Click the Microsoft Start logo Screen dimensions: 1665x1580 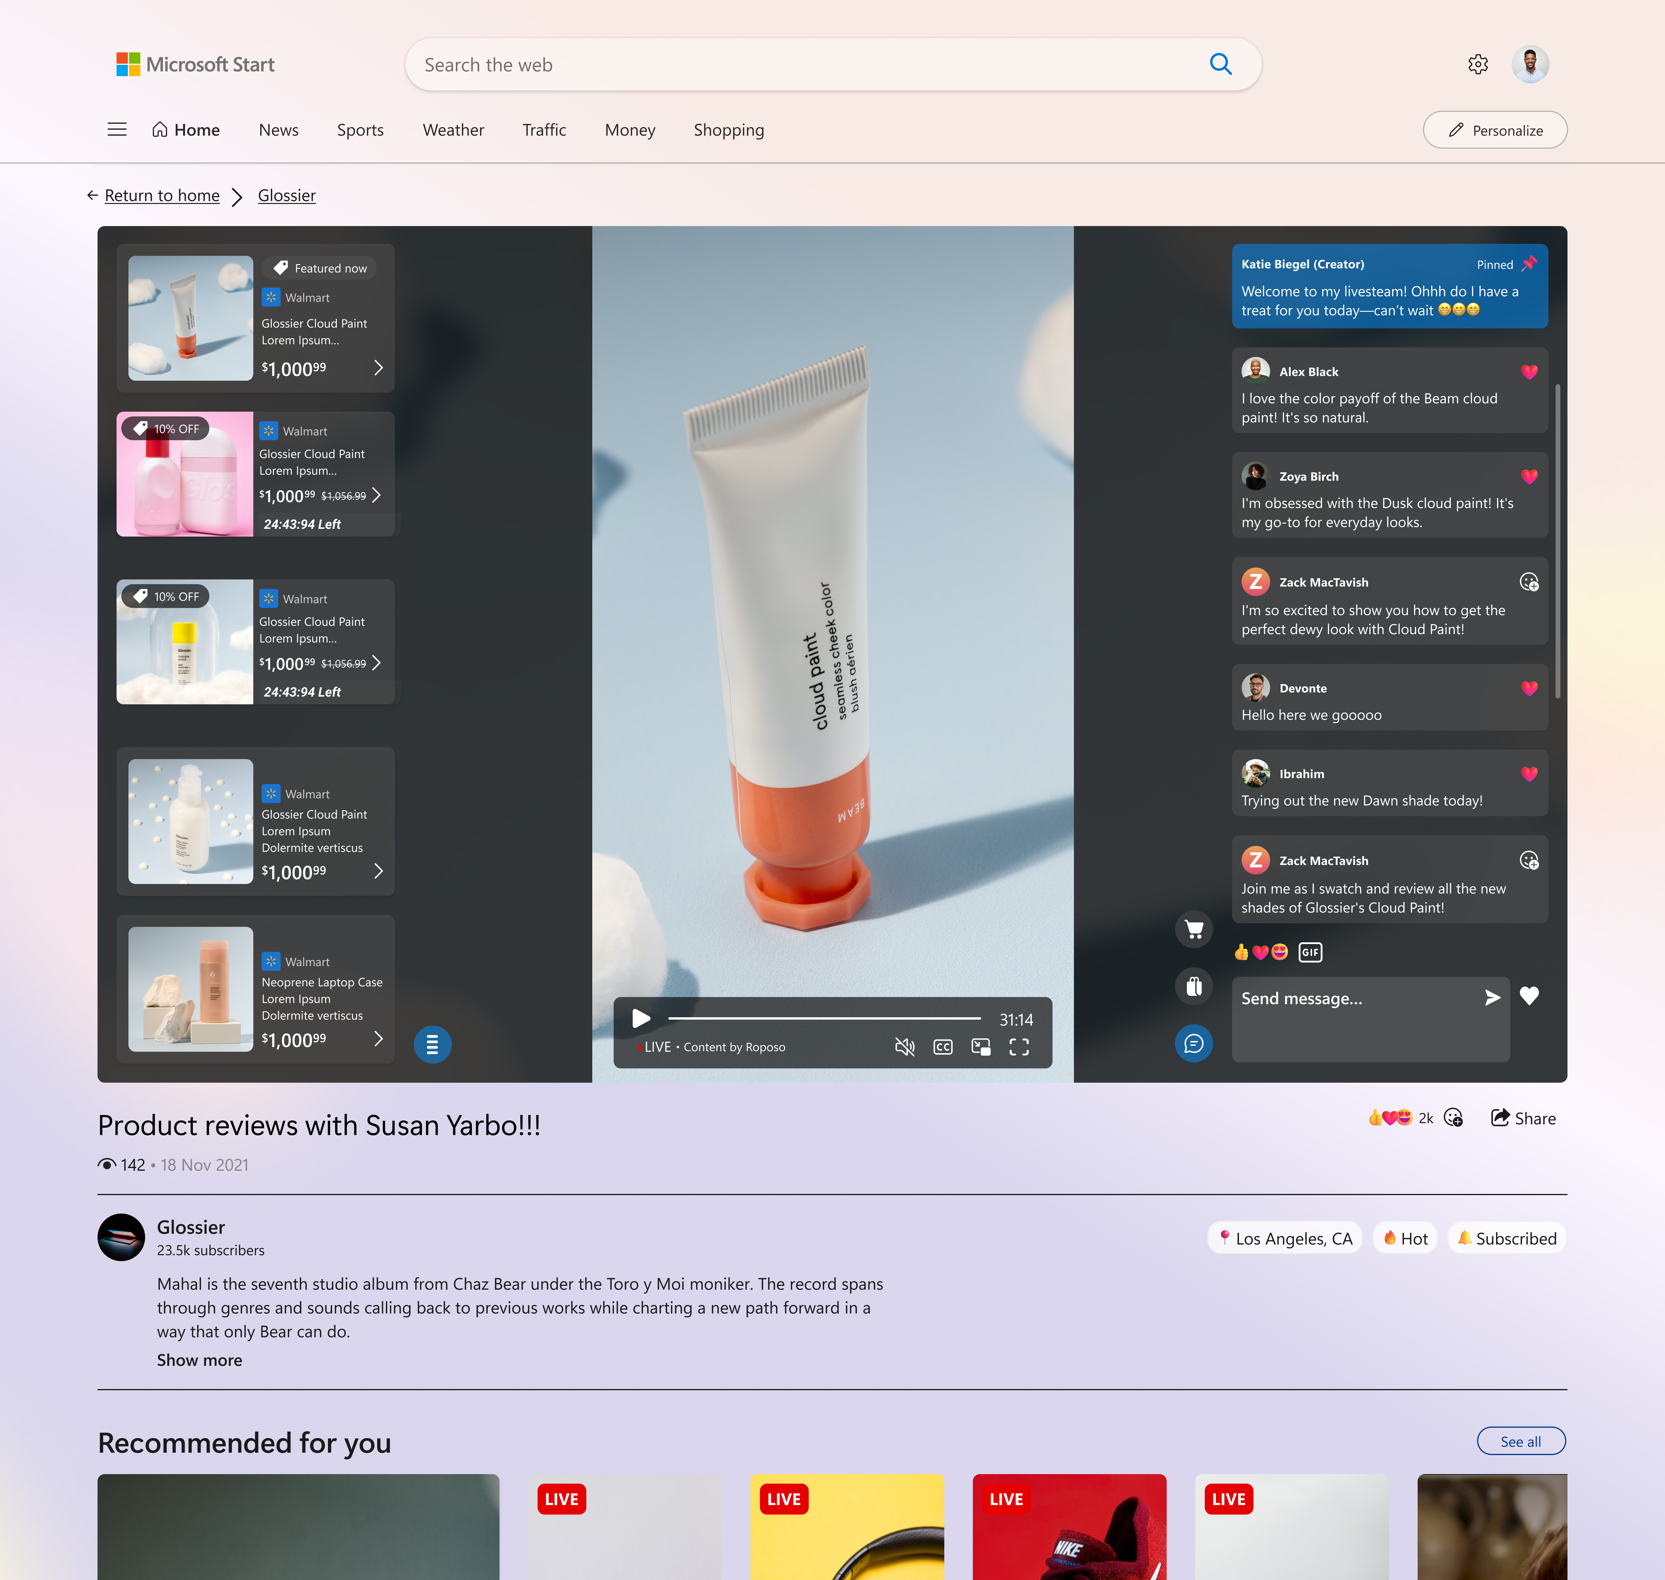click(x=195, y=64)
